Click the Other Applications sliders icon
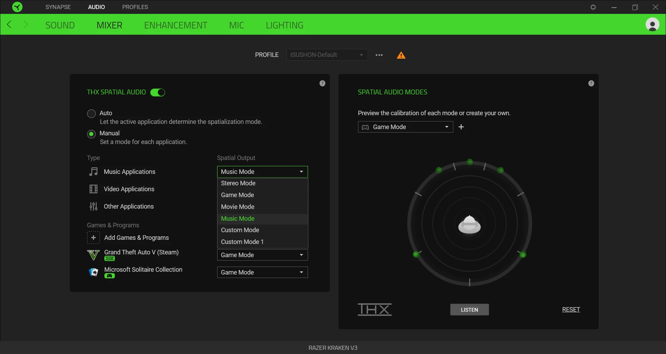This screenshot has height=354, width=666. (x=93, y=206)
